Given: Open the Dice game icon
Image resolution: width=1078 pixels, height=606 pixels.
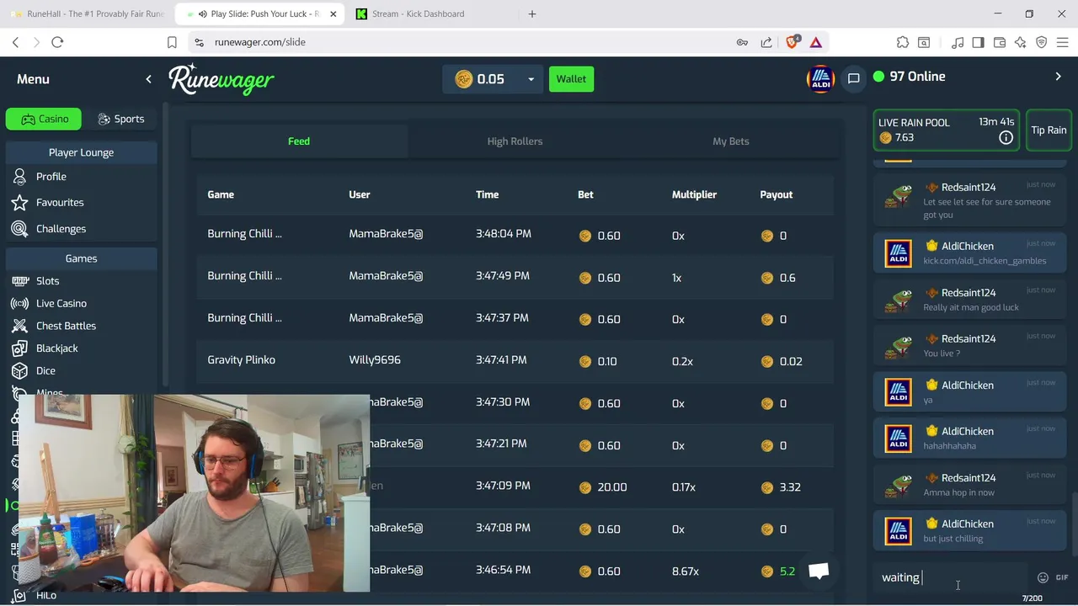Looking at the screenshot, I should (x=20, y=370).
